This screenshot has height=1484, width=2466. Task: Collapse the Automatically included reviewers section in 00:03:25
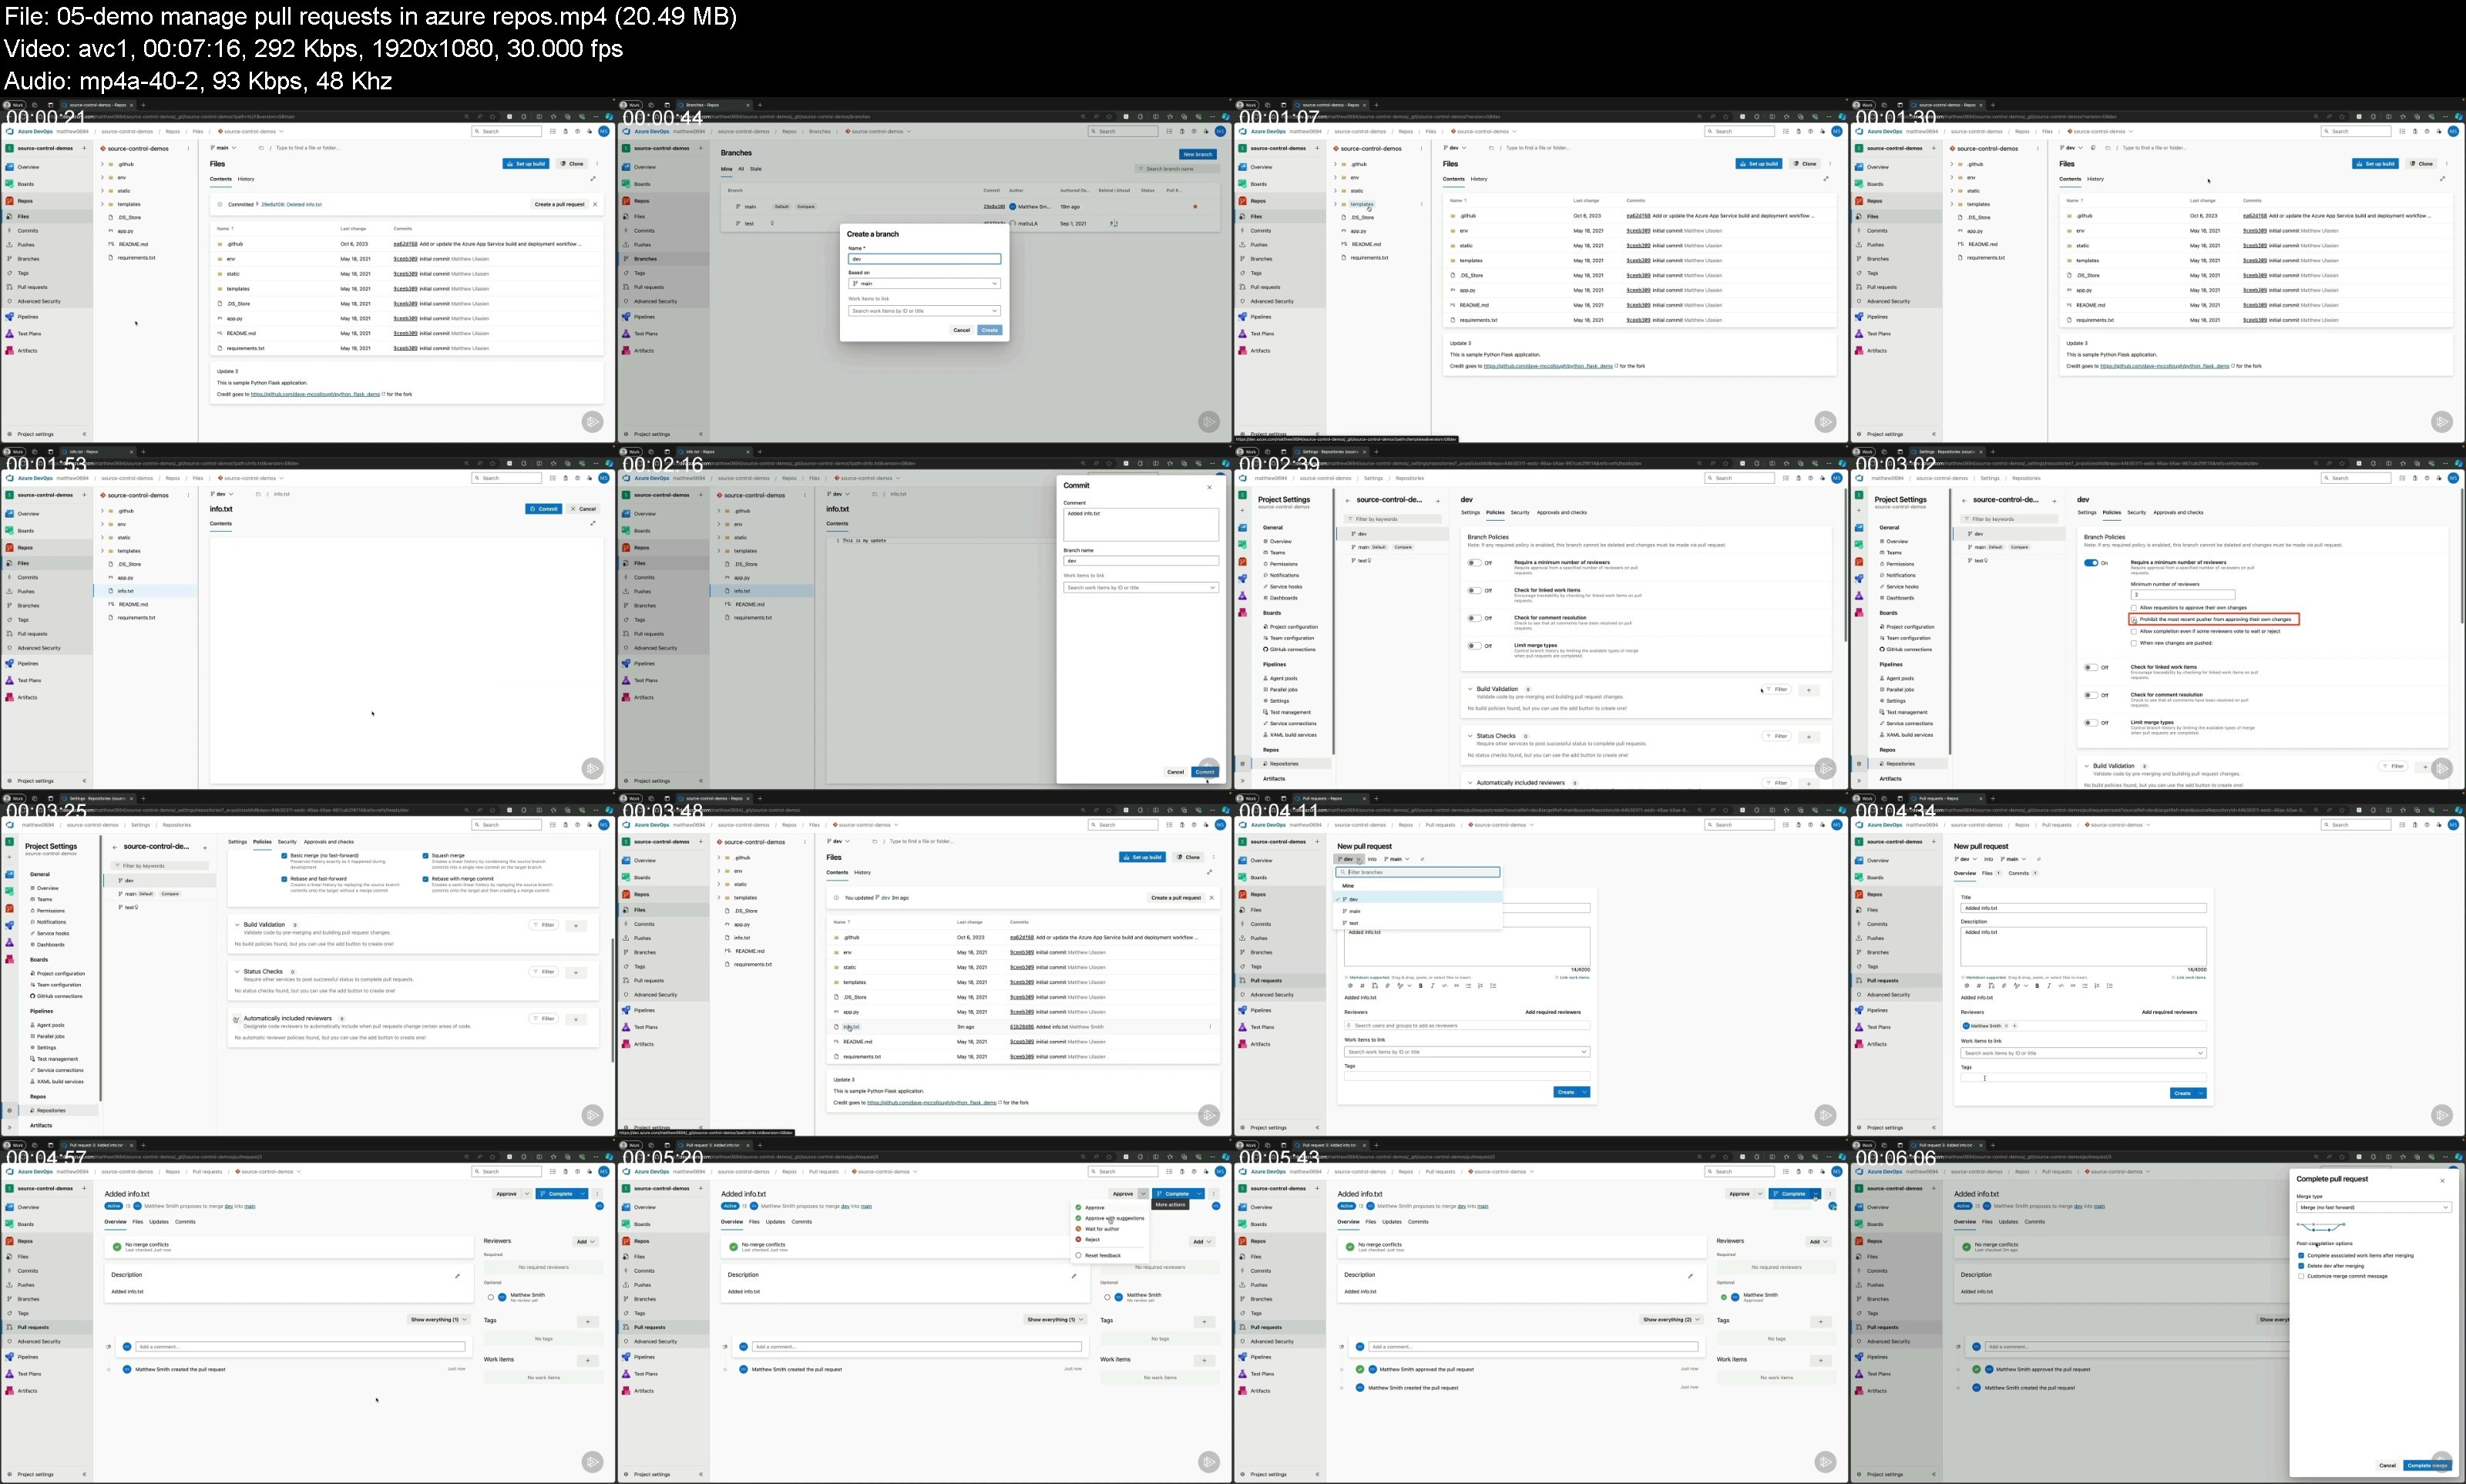click(236, 1019)
